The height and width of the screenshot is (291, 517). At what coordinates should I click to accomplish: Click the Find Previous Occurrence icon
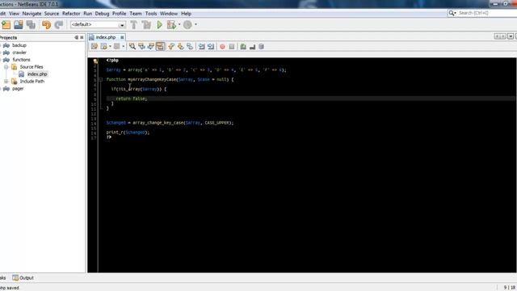(142, 47)
